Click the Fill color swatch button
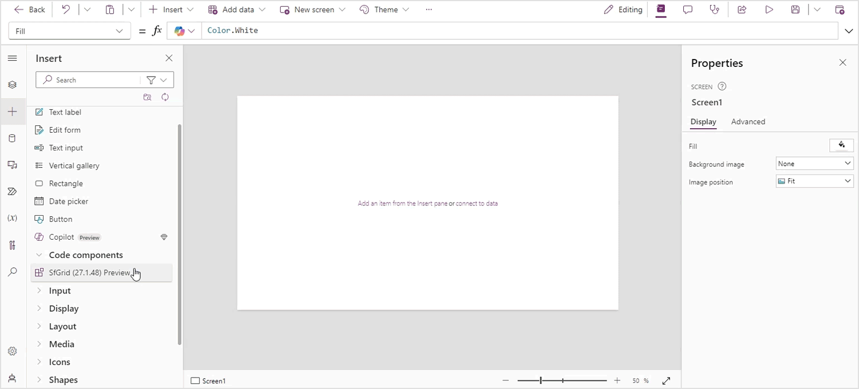The width and height of the screenshot is (859, 389). point(841,145)
